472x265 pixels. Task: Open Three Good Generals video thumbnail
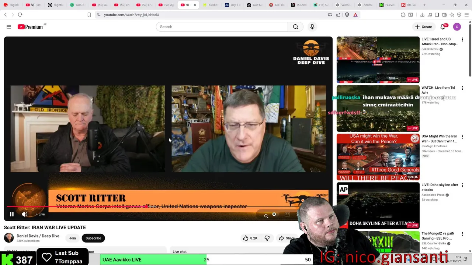point(378,157)
